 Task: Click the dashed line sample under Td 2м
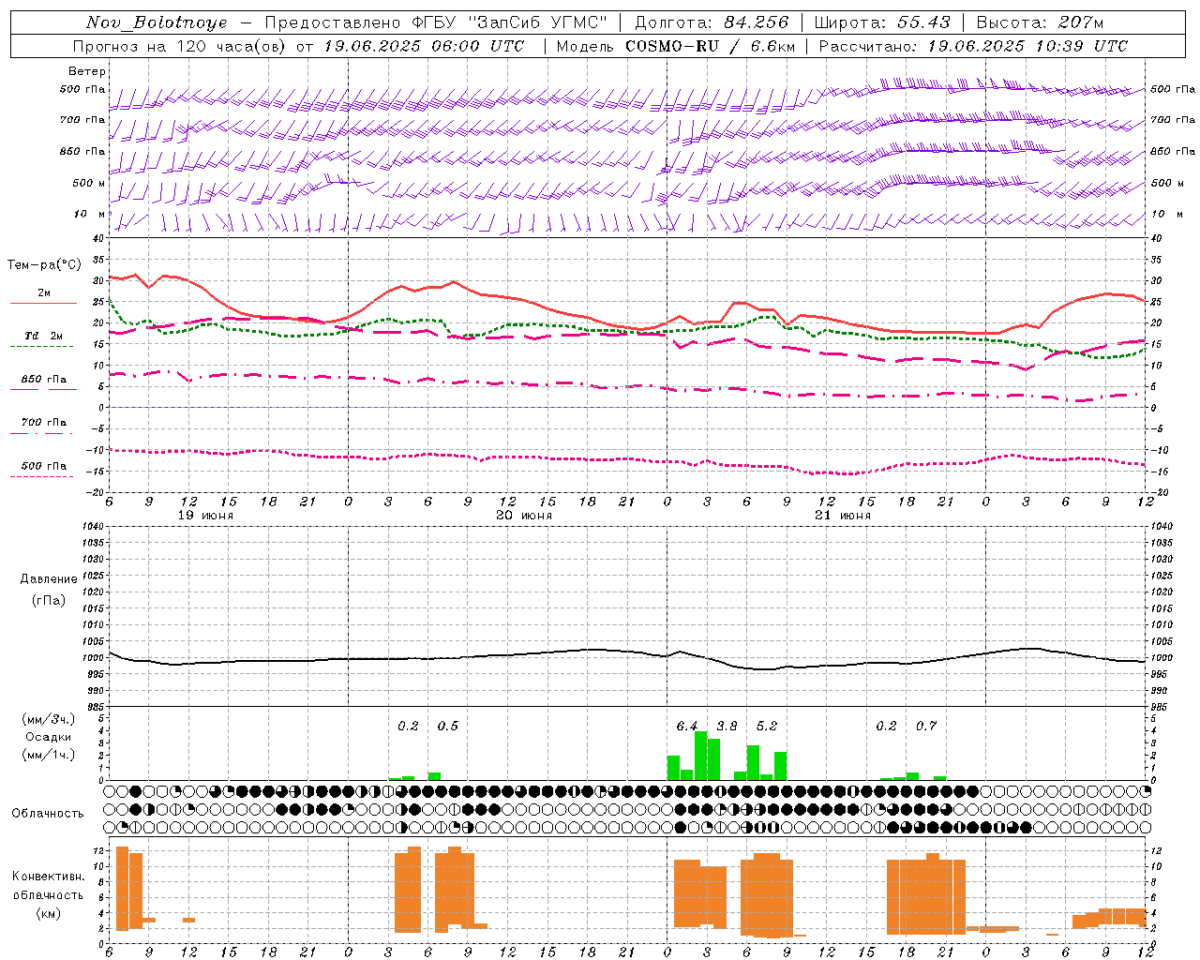tap(41, 346)
